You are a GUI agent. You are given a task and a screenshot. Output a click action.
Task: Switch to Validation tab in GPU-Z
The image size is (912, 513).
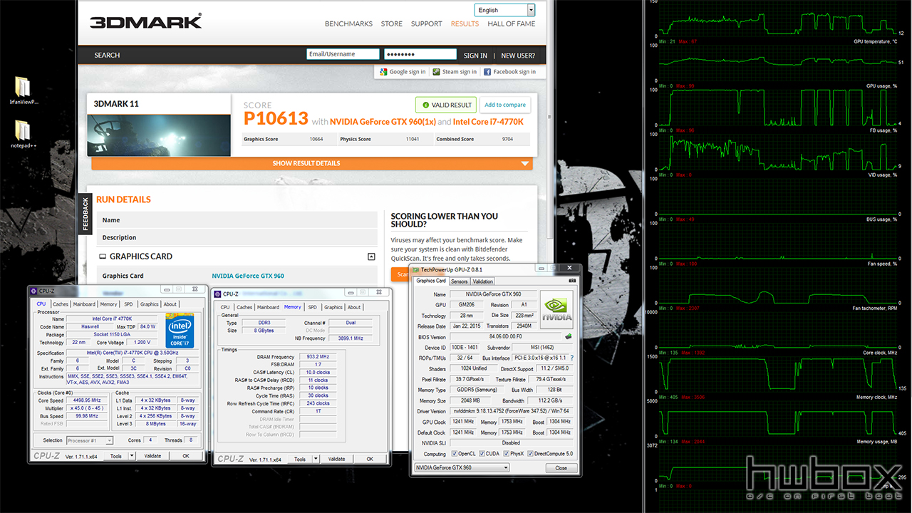(483, 281)
